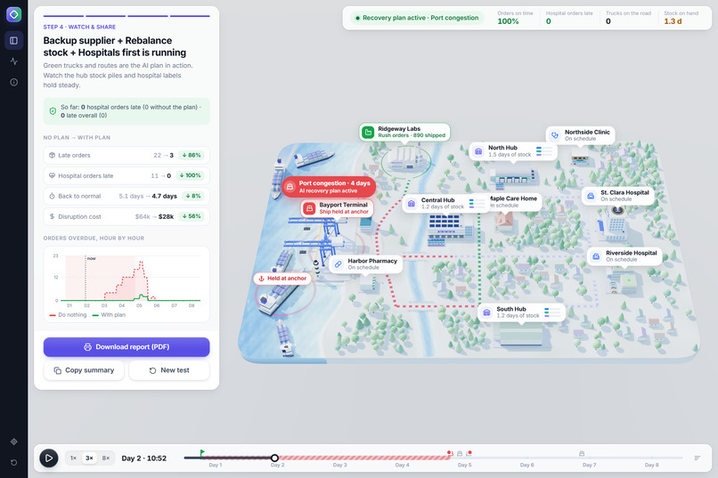Screen dimensions: 718x478
Task: Select the Maple Care Home label
Action: click(513, 202)
